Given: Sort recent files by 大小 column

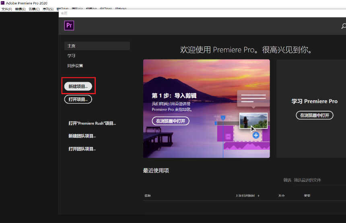Looking at the screenshot, I should pos(281,196).
